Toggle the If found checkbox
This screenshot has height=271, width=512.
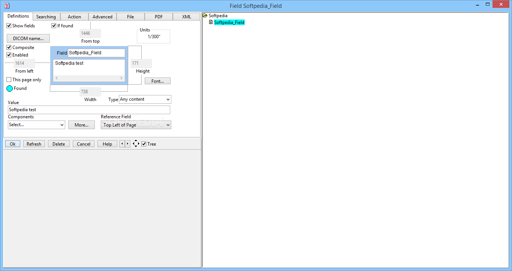[54, 26]
